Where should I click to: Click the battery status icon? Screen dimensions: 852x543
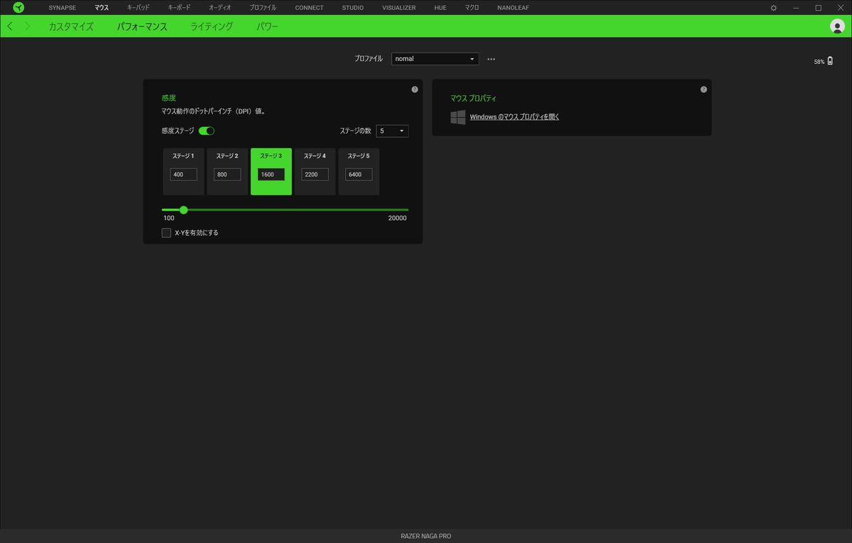click(x=830, y=62)
